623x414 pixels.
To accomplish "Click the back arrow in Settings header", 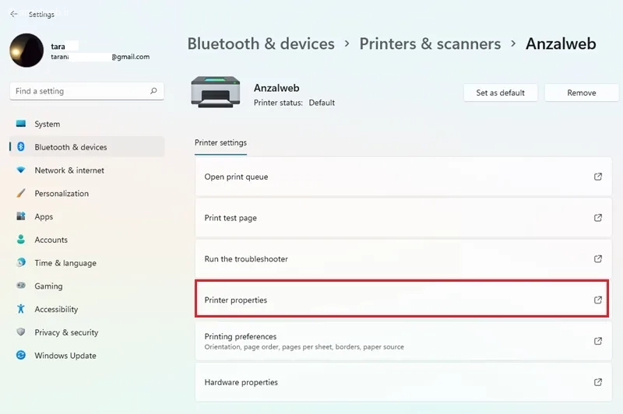I will (x=14, y=14).
